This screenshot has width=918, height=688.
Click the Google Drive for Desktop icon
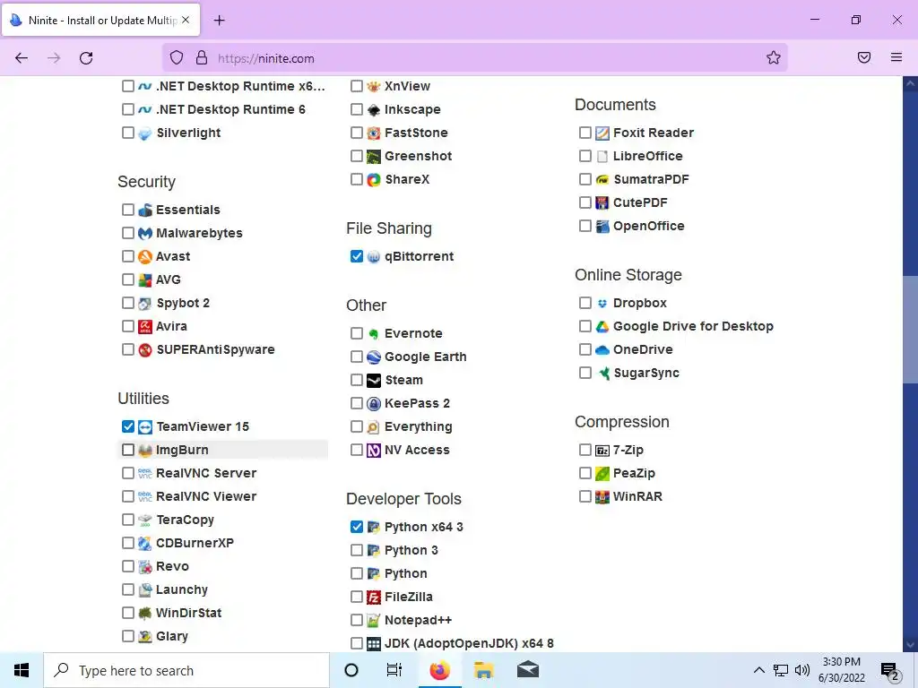click(x=602, y=326)
